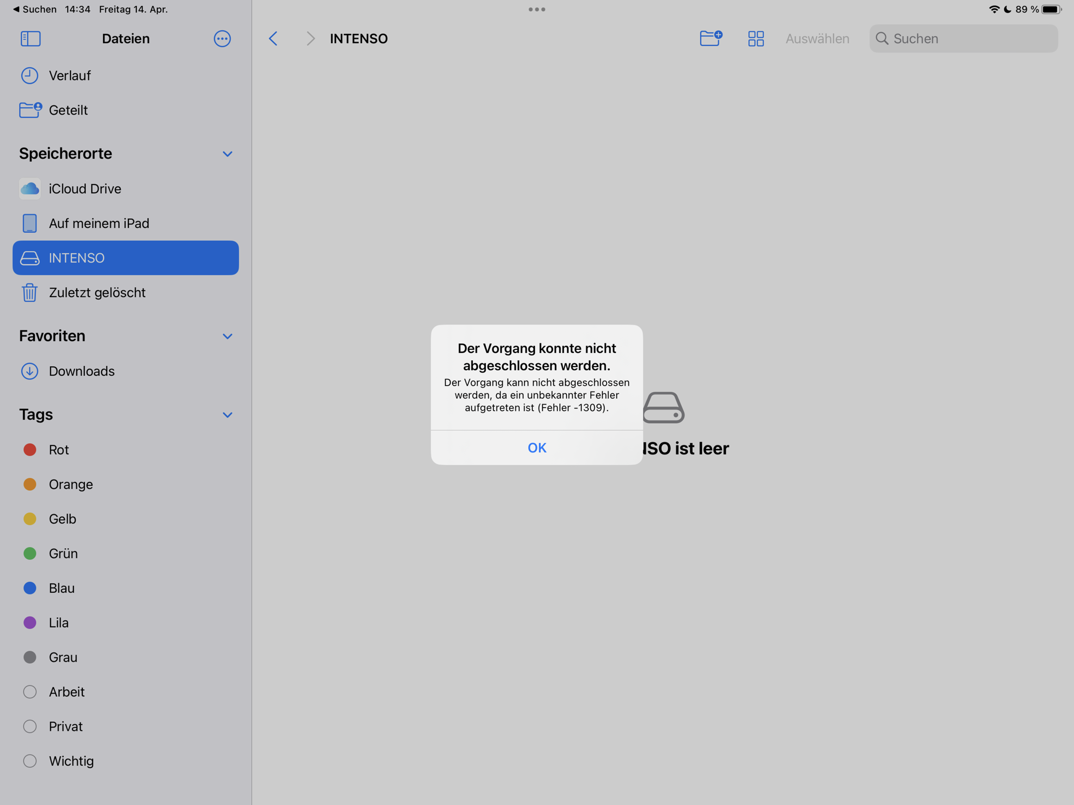This screenshot has width=1074, height=805.
Task: Open Verlauf in the sidebar
Action: (126, 76)
